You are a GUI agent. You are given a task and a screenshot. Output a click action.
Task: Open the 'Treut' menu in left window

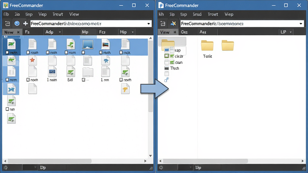(57, 14)
